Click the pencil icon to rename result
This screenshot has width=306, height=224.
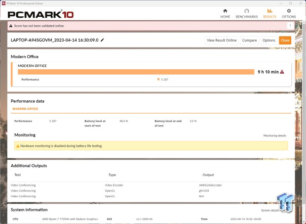[x=102, y=40]
